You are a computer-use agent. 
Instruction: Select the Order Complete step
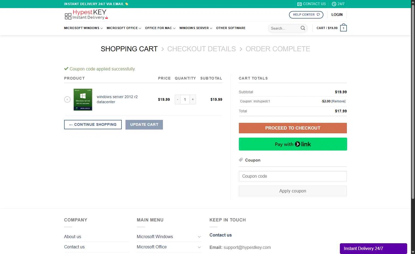(278, 49)
